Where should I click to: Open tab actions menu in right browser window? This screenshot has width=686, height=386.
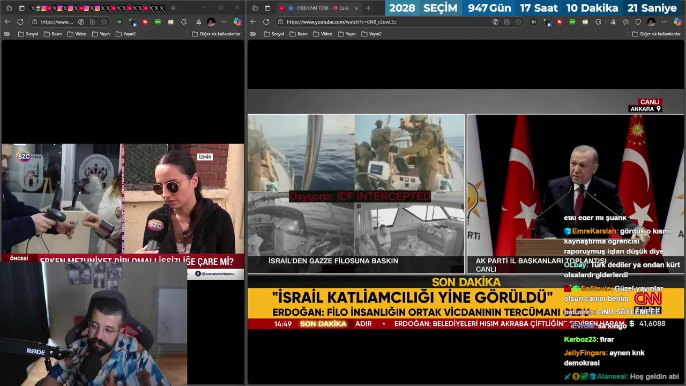click(267, 8)
